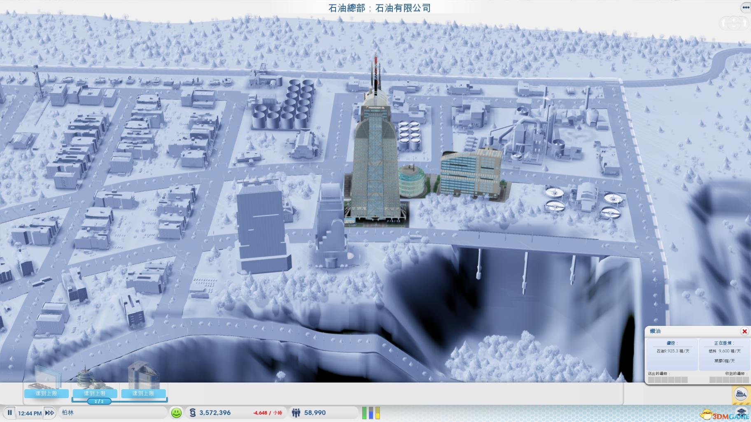This screenshot has height=422, width=751.
Task: Close the 鑽油 info panel
Action: [744, 331]
